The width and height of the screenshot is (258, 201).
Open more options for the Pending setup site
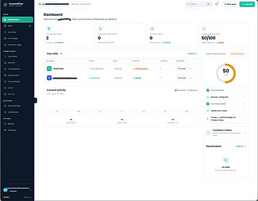click(190, 69)
